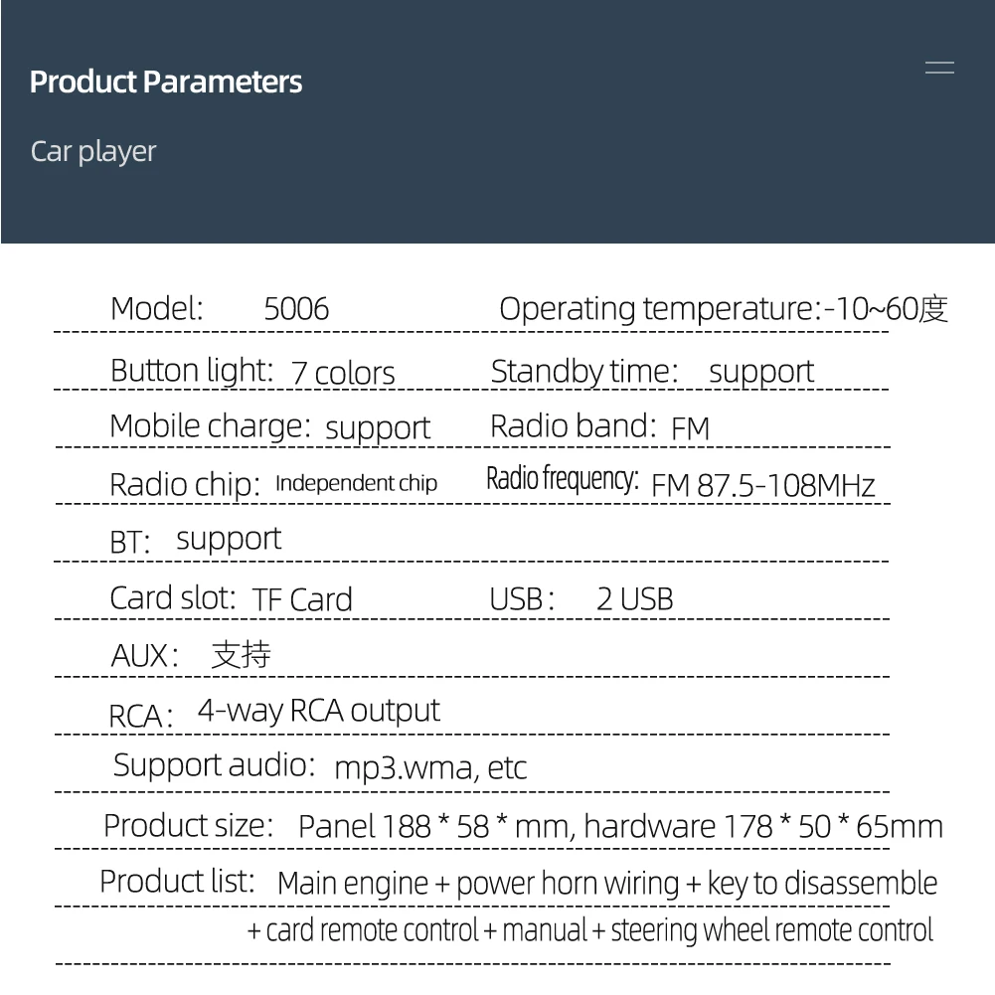Click Main engine product list line
The width and height of the screenshot is (995, 995).
click(x=606, y=884)
